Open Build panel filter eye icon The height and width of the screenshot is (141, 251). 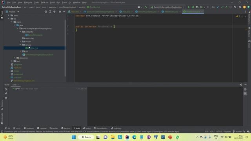click(6, 98)
